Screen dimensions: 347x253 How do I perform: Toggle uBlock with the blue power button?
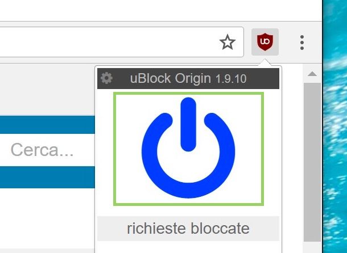click(188, 147)
